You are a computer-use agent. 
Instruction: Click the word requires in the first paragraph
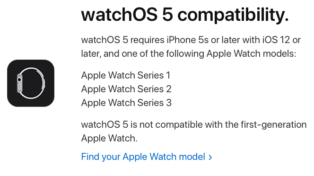[148, 40]
